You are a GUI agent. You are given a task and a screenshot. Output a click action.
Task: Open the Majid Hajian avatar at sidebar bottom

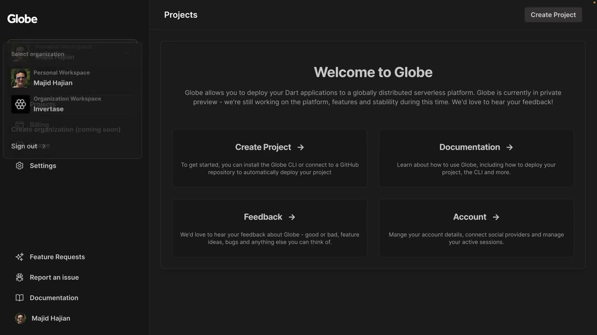[21, 318]
